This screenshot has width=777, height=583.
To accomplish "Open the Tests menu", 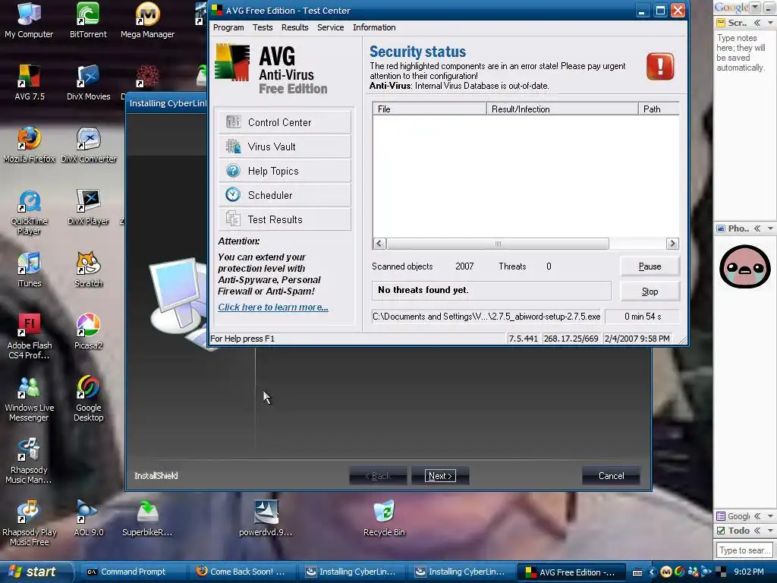I will pos(263,27).
